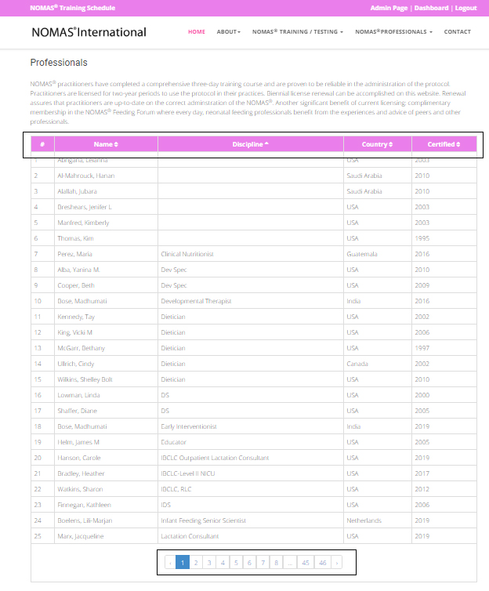The image size is (489, 591).
Task: Expand the About dropdown menu
Action: [228, 32]
